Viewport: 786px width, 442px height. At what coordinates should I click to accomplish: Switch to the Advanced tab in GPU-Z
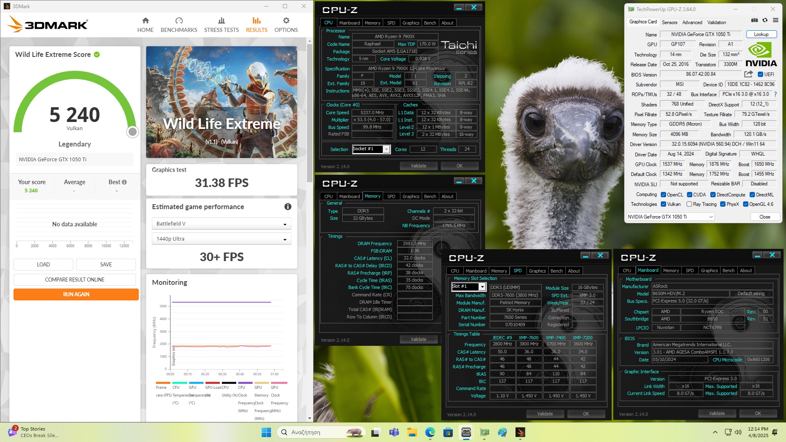click(x=692, y=23)
